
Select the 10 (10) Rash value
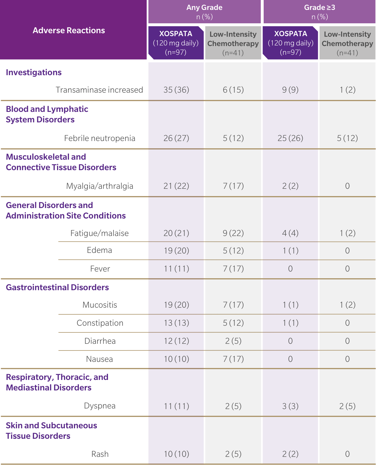click(x=176, y=454)
